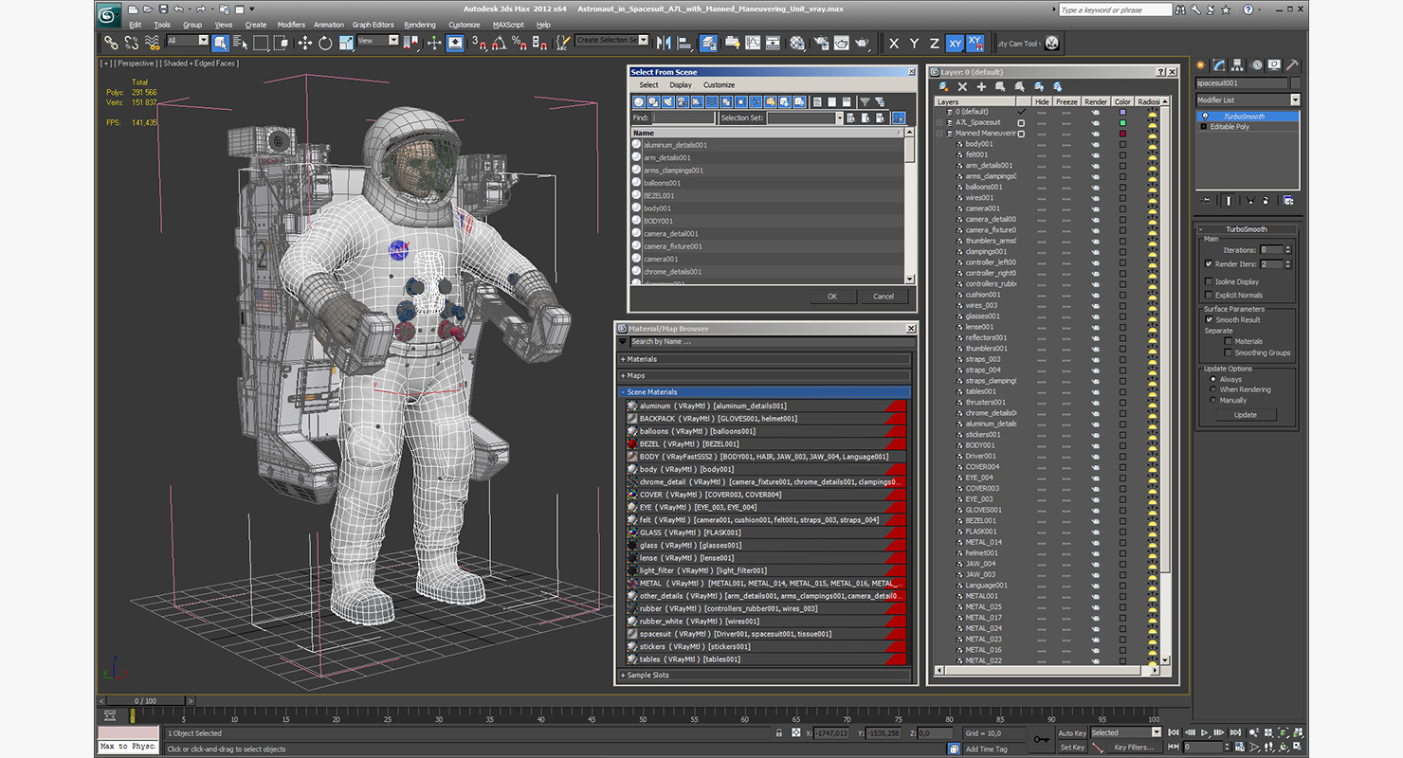Add selection to layer with plus icon
The height and width of the screenshot is (758, 1403).
pos(981,86)
